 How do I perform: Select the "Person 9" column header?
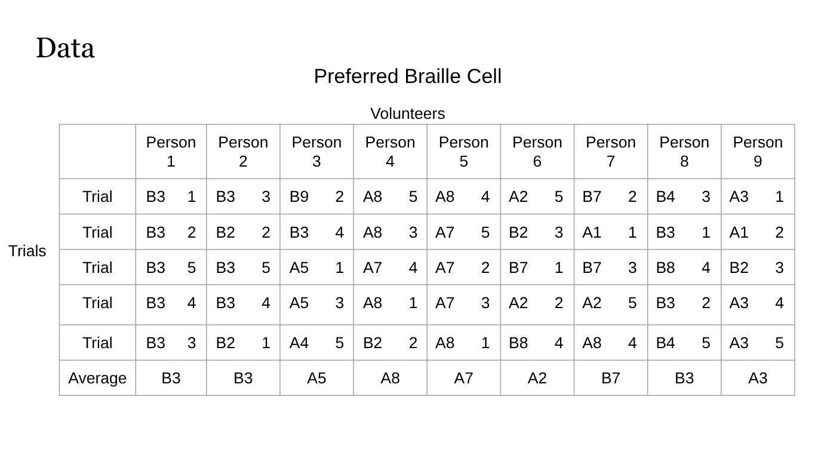(757, 152)
